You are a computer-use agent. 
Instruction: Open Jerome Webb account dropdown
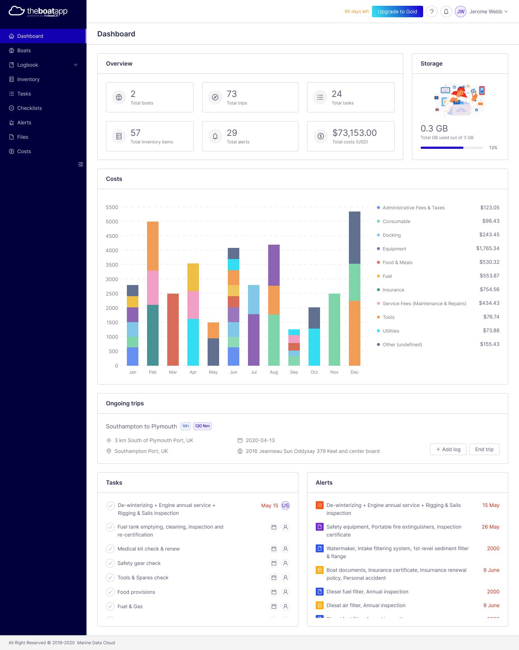click(488, 12)
